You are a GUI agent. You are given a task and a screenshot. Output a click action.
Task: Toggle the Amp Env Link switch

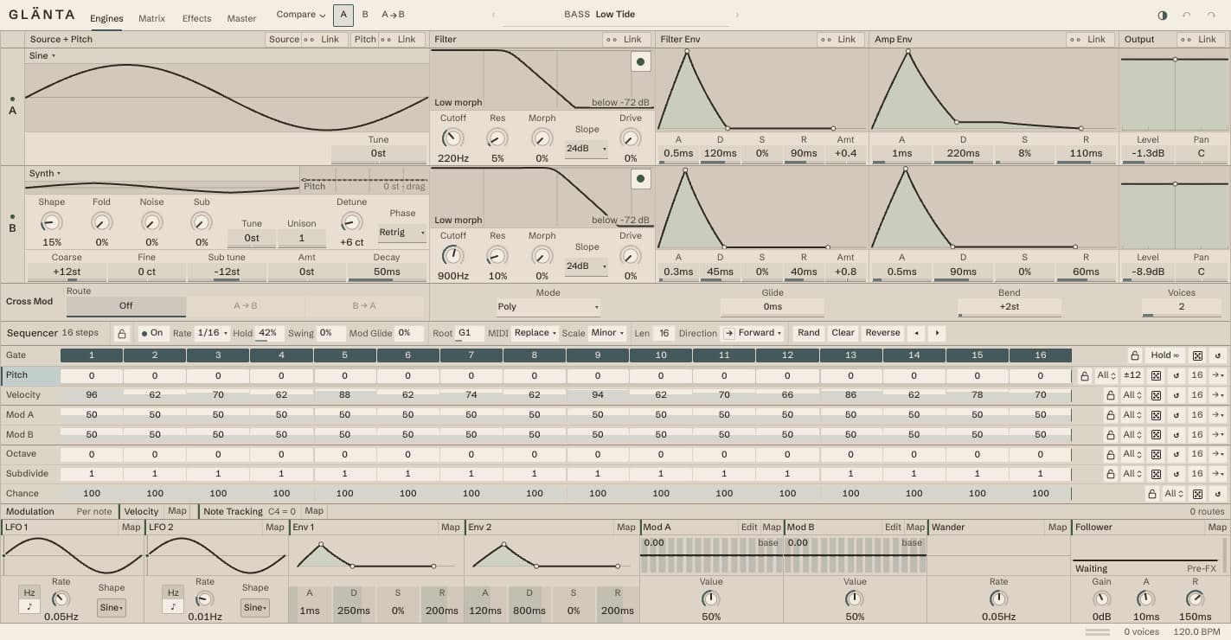[1088, 40]
